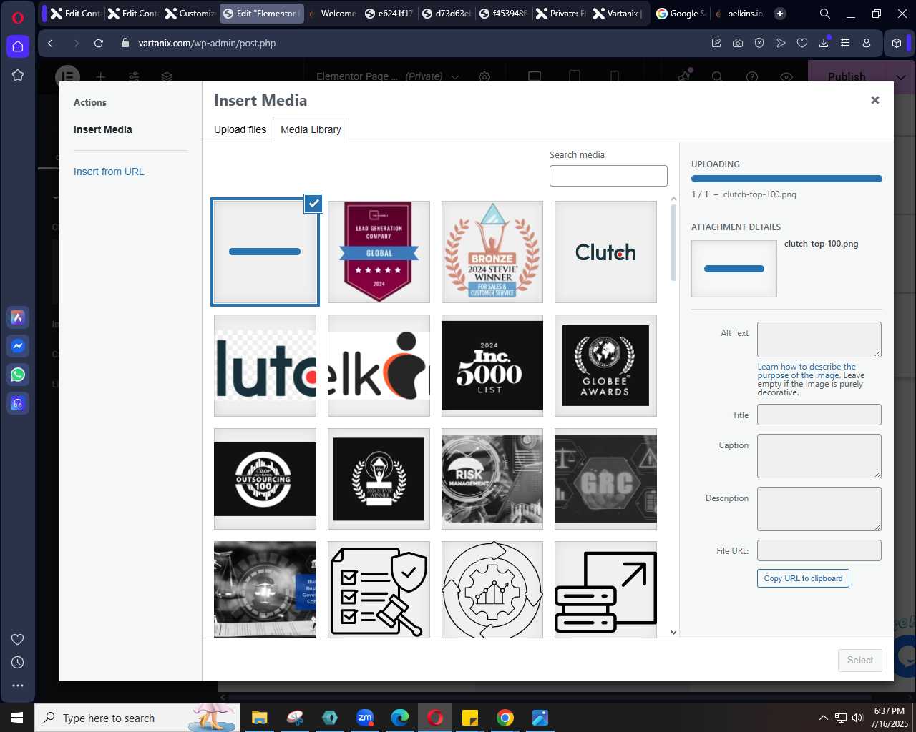Viewport: 916px width, 732px height.
Task: Pick the Outsourcing 100 thumbnail
Action: 265,479
